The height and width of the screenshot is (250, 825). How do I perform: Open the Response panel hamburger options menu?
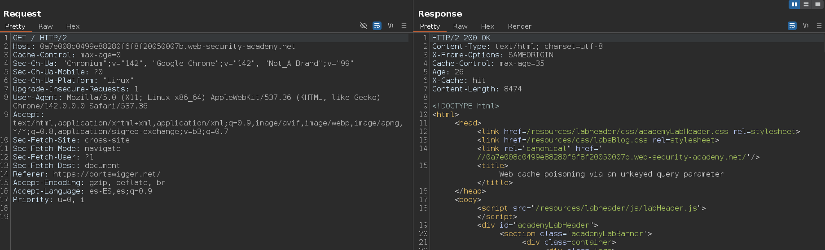(819, 26)
